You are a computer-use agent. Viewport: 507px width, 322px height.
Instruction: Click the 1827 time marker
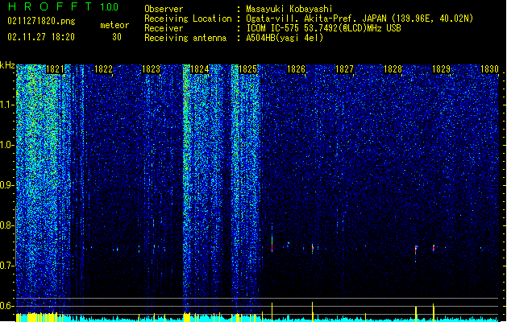[344, 69]
